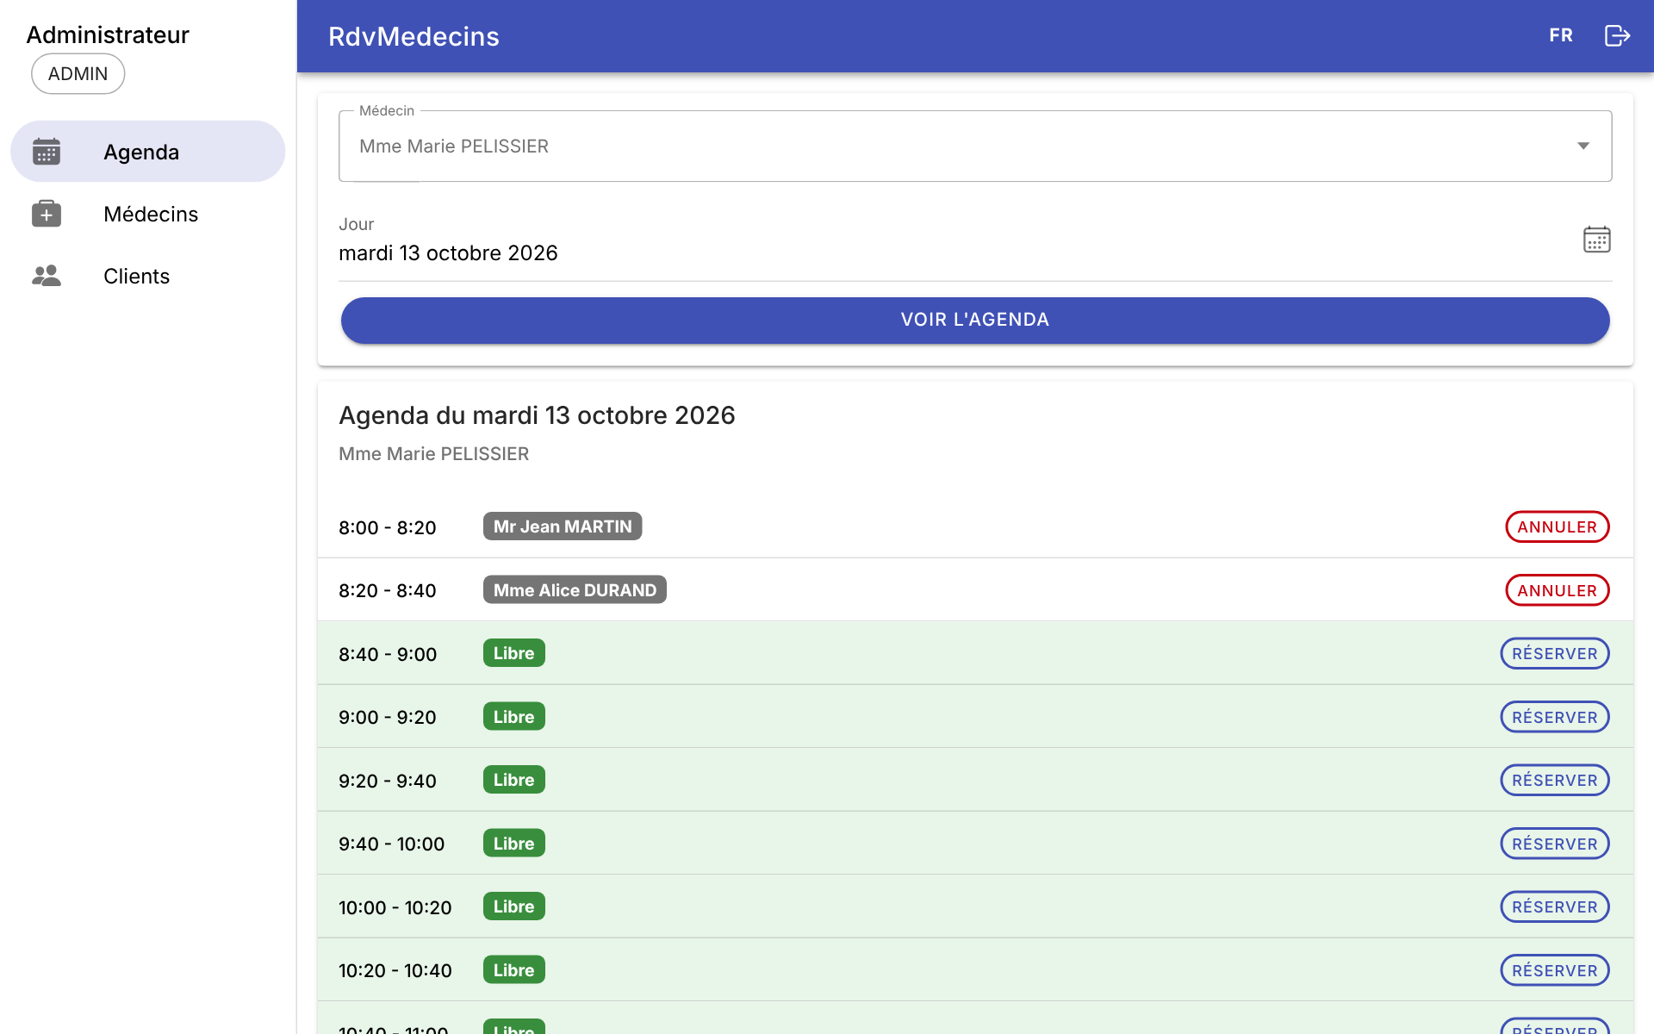Click the 8:20 - 8:40 time label
Screen dimensions: 1654x1034
tap(388, 591)
